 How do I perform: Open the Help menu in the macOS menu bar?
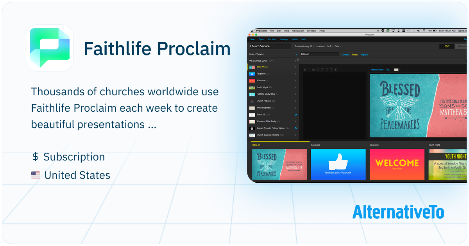coord(322,30)
